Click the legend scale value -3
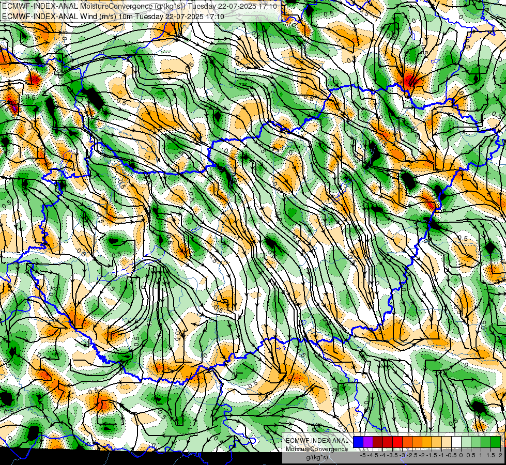Image resolution: width=506 pixels, height=465 pixels. (x=403, y=455)
